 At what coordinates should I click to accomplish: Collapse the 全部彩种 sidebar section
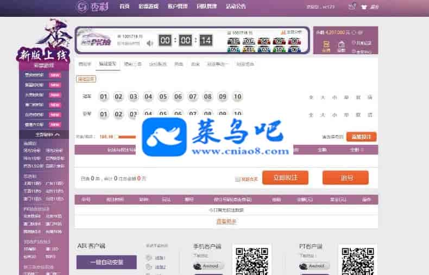coord(44,135)
